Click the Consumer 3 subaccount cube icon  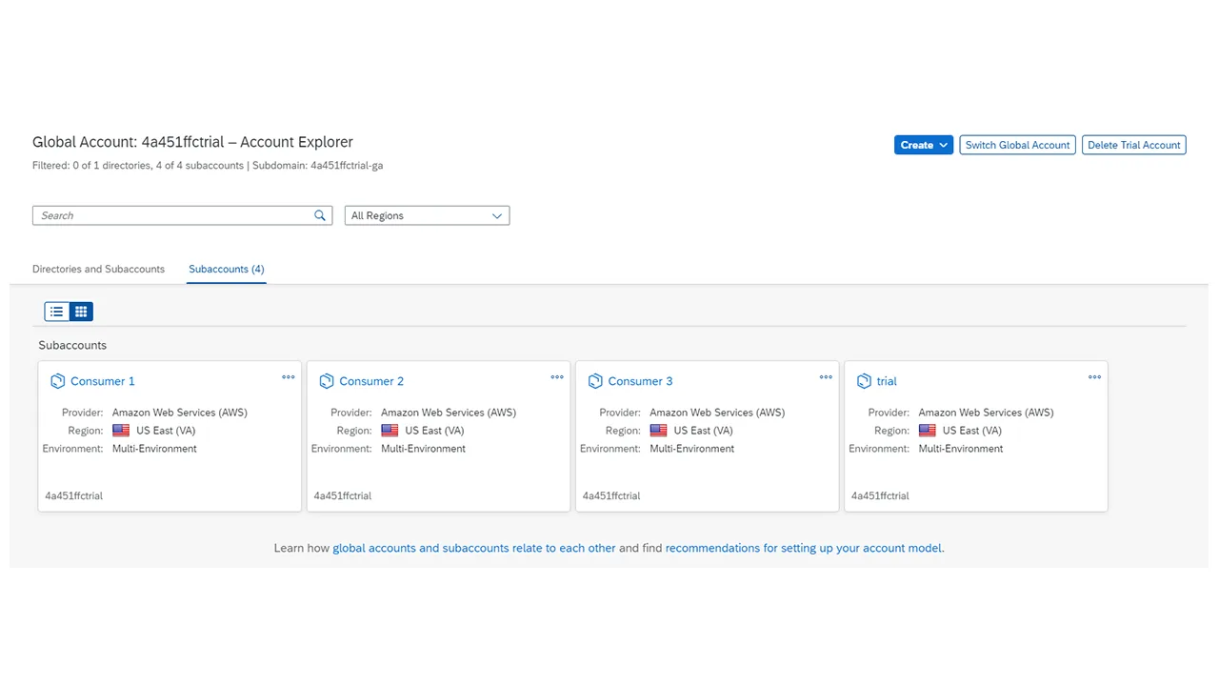[595, 381]
